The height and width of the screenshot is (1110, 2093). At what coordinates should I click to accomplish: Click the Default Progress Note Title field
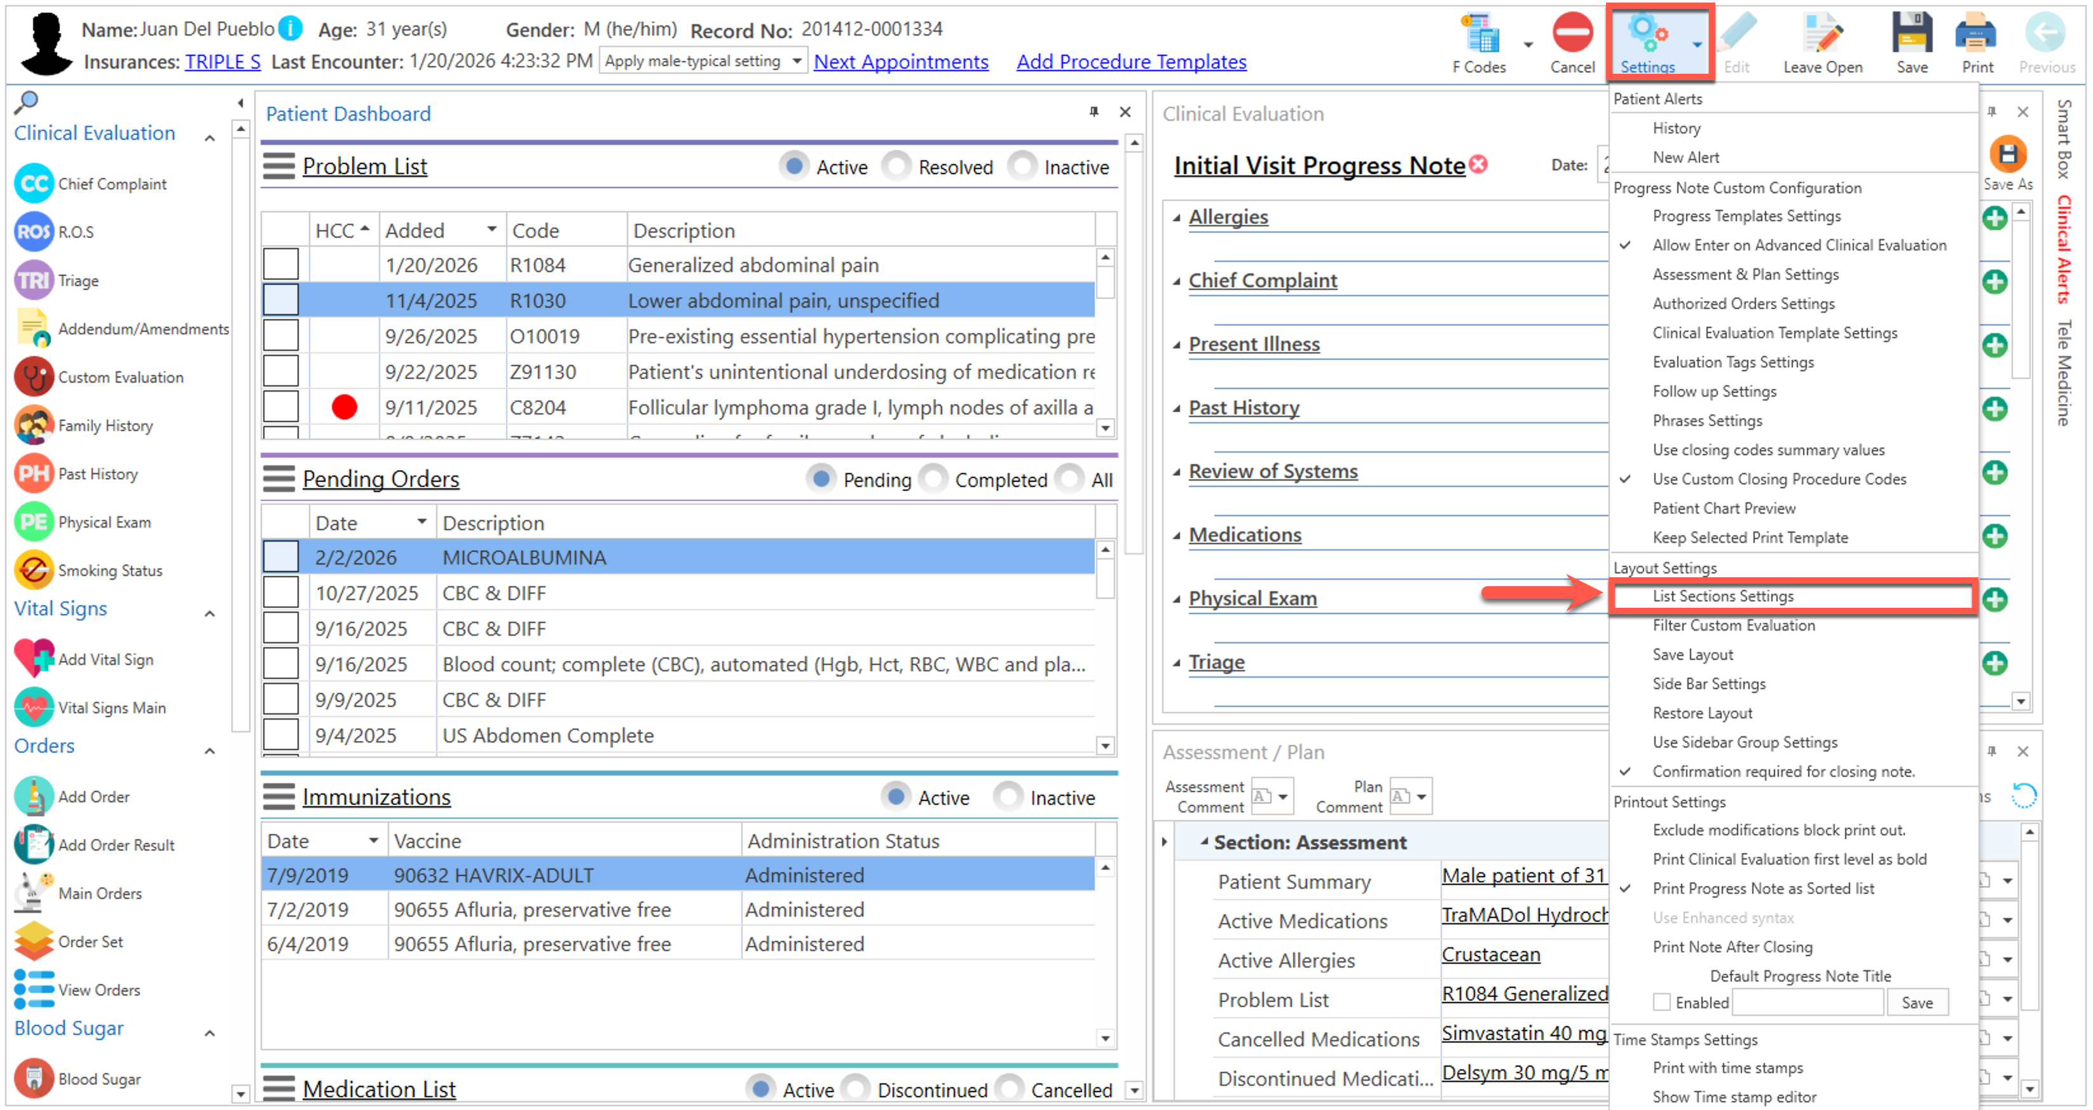tap(1808, 1002)
